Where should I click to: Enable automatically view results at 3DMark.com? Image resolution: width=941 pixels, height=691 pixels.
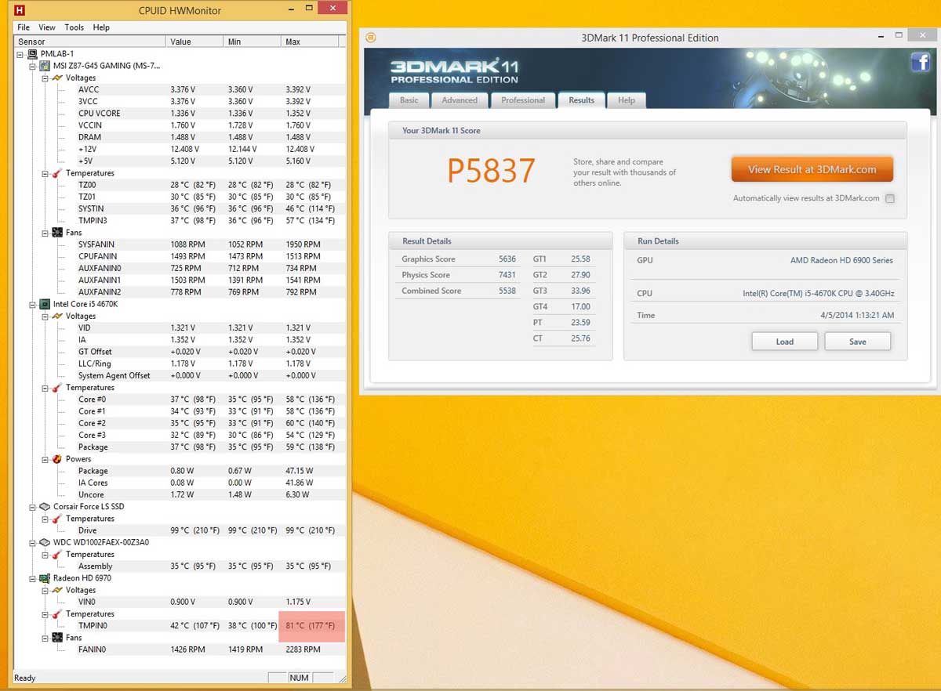click(890, 199)
